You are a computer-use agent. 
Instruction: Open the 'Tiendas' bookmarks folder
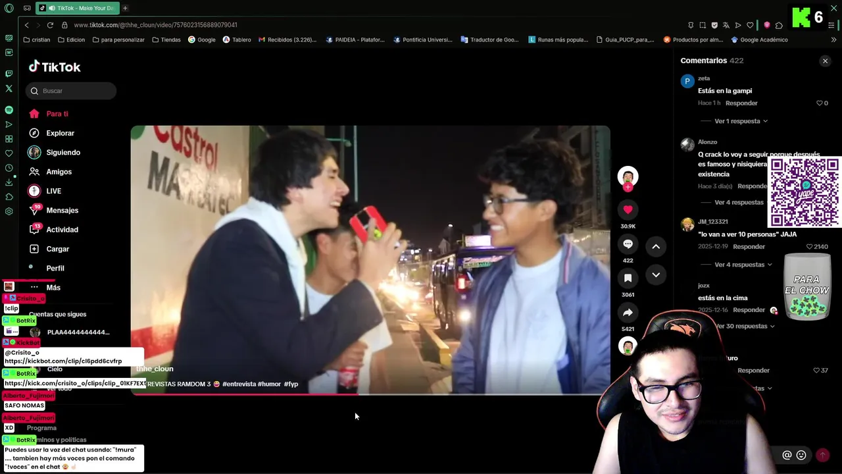(x=166, y=39)
